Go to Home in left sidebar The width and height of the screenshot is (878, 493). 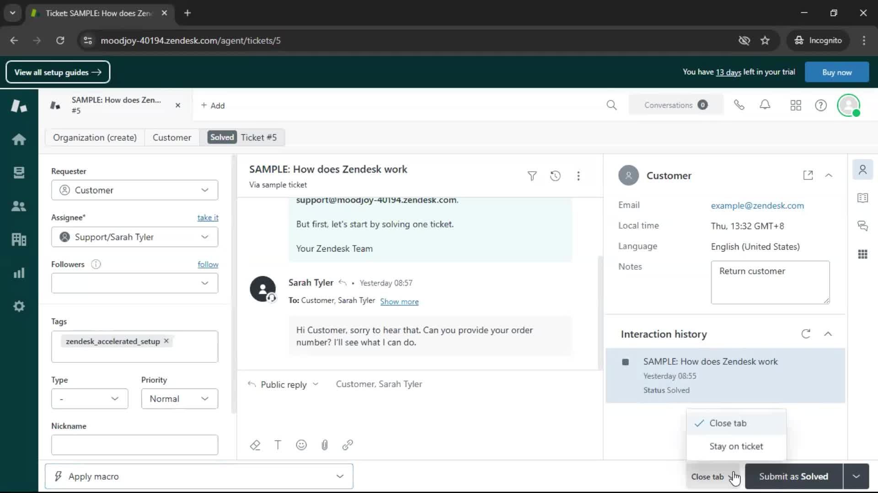pos(19,139)
